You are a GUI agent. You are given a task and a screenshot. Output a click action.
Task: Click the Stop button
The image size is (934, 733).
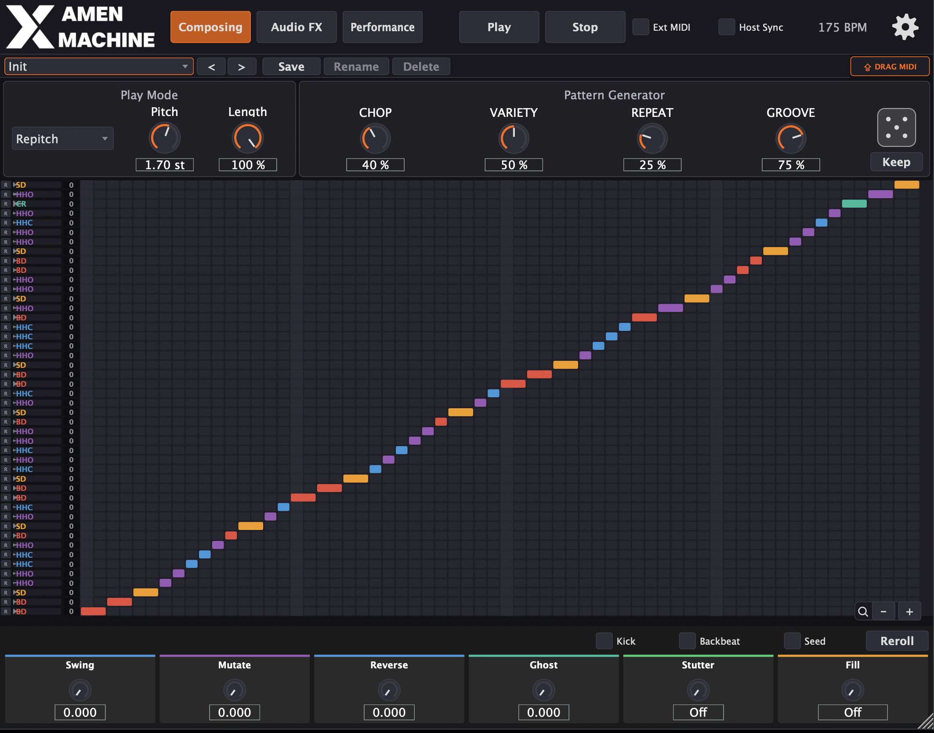[585, 27]
